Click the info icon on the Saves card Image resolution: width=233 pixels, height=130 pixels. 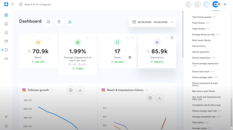127,38
